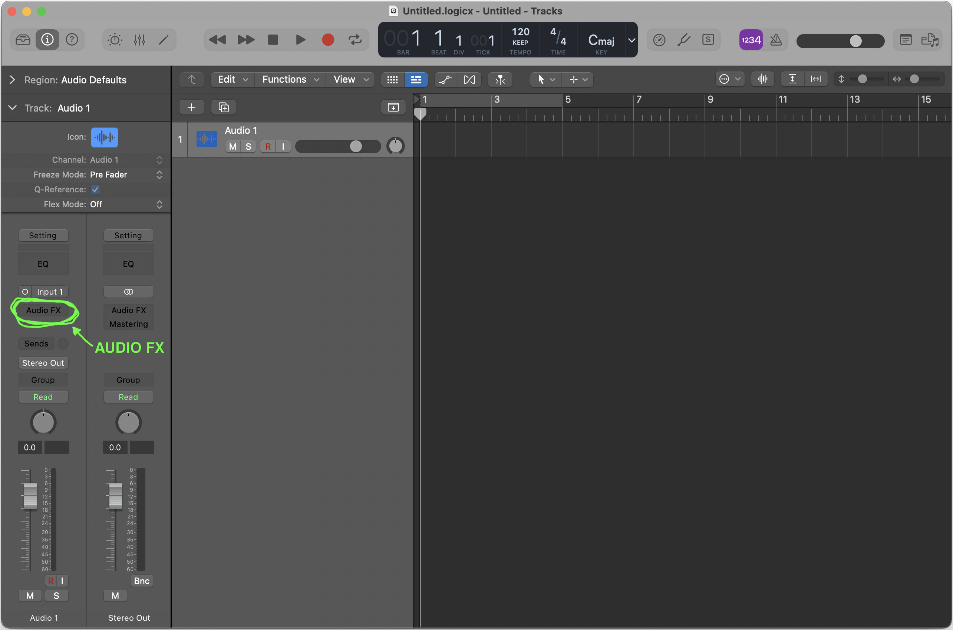
Task: Click Audio FX slot on Audio 1 strip
Action: 43,310
